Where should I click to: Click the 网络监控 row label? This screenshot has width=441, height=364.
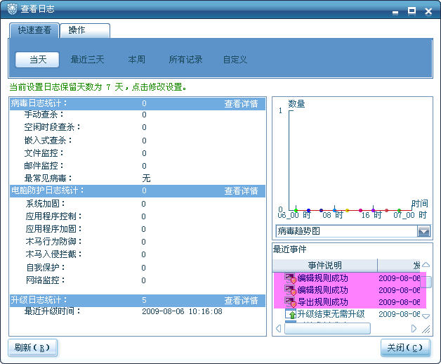45,280
